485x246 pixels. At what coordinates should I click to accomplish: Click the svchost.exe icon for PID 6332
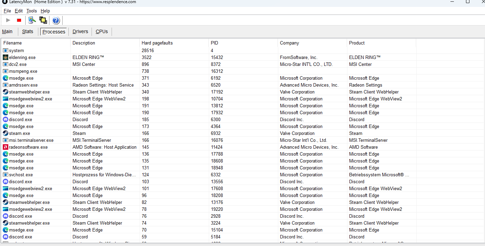click(6, 175)
